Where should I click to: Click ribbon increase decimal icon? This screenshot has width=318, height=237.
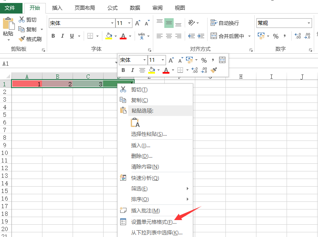click(298, 36)
